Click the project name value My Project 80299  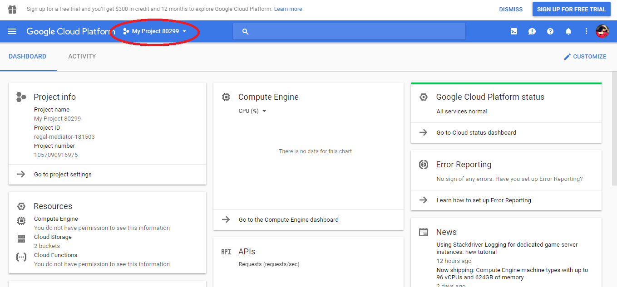pos(57,118)
